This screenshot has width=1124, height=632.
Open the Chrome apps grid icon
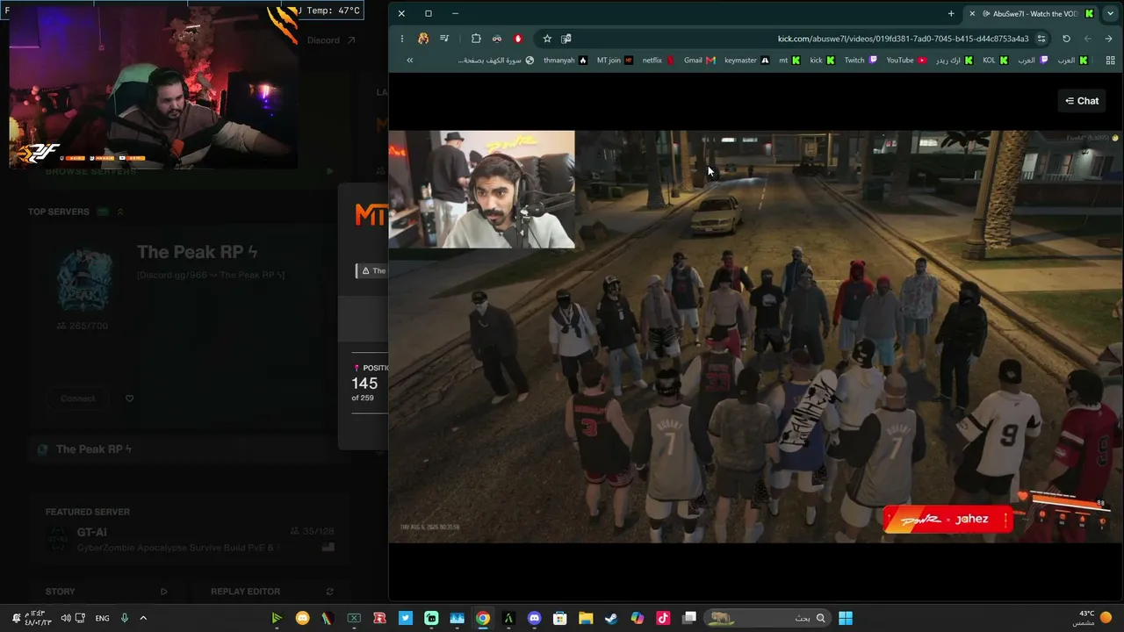click(1111, 61)
